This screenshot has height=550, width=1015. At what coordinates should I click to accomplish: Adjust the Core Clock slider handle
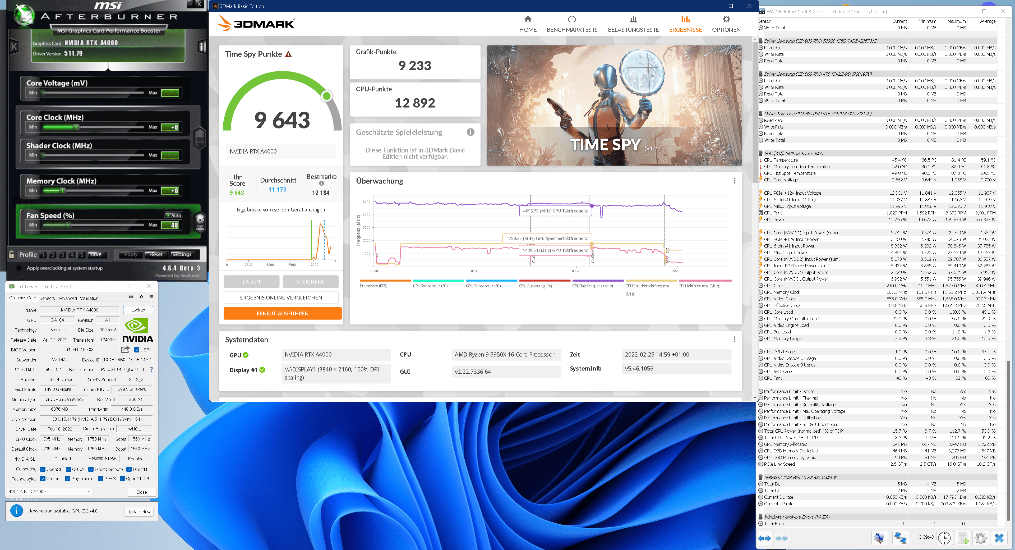[77, 127]
